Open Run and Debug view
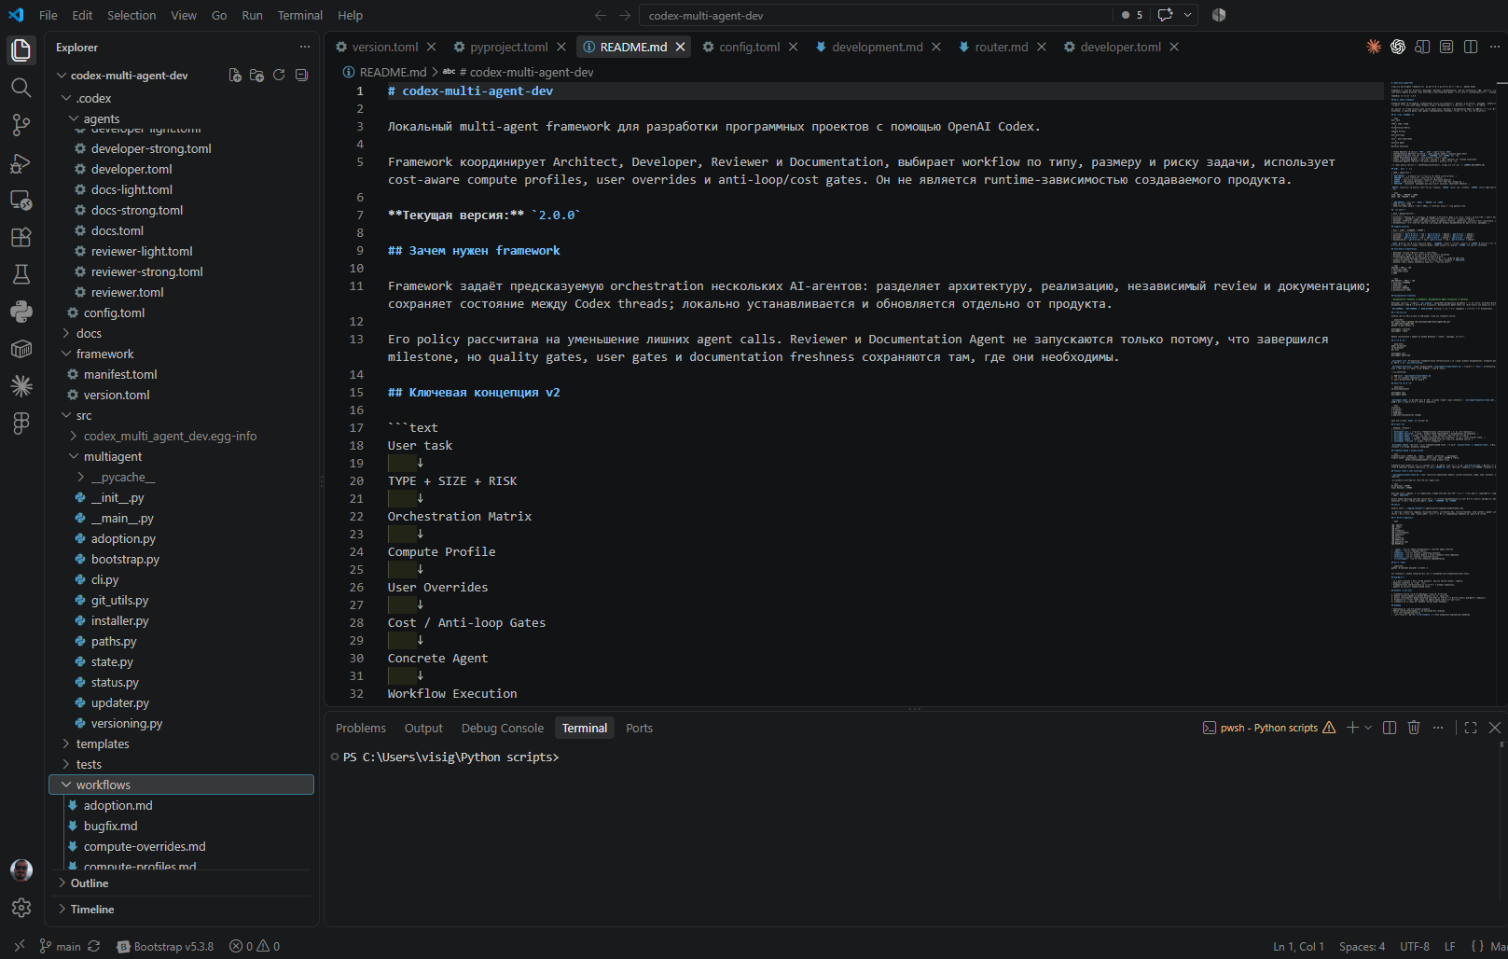The height and width of the screenshot is (959, 1508). (x=21, y=162)
